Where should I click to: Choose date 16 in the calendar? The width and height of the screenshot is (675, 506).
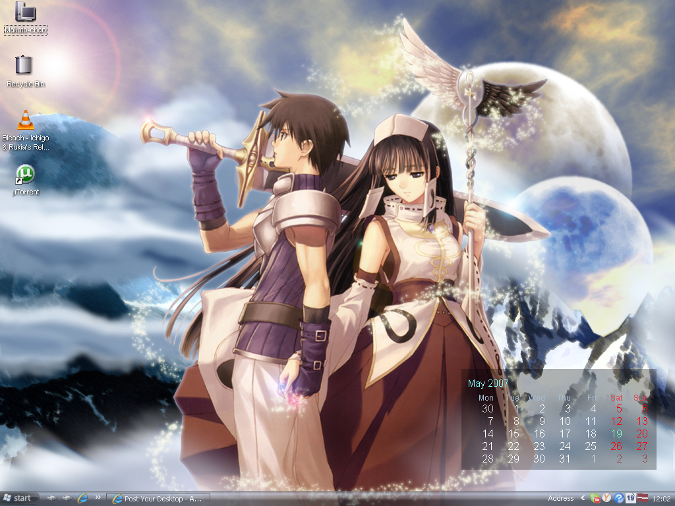539,434
